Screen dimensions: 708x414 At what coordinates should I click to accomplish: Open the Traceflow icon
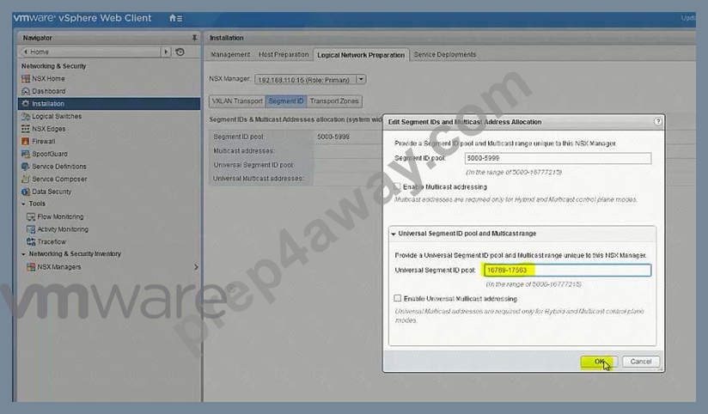tap(31, 241)
